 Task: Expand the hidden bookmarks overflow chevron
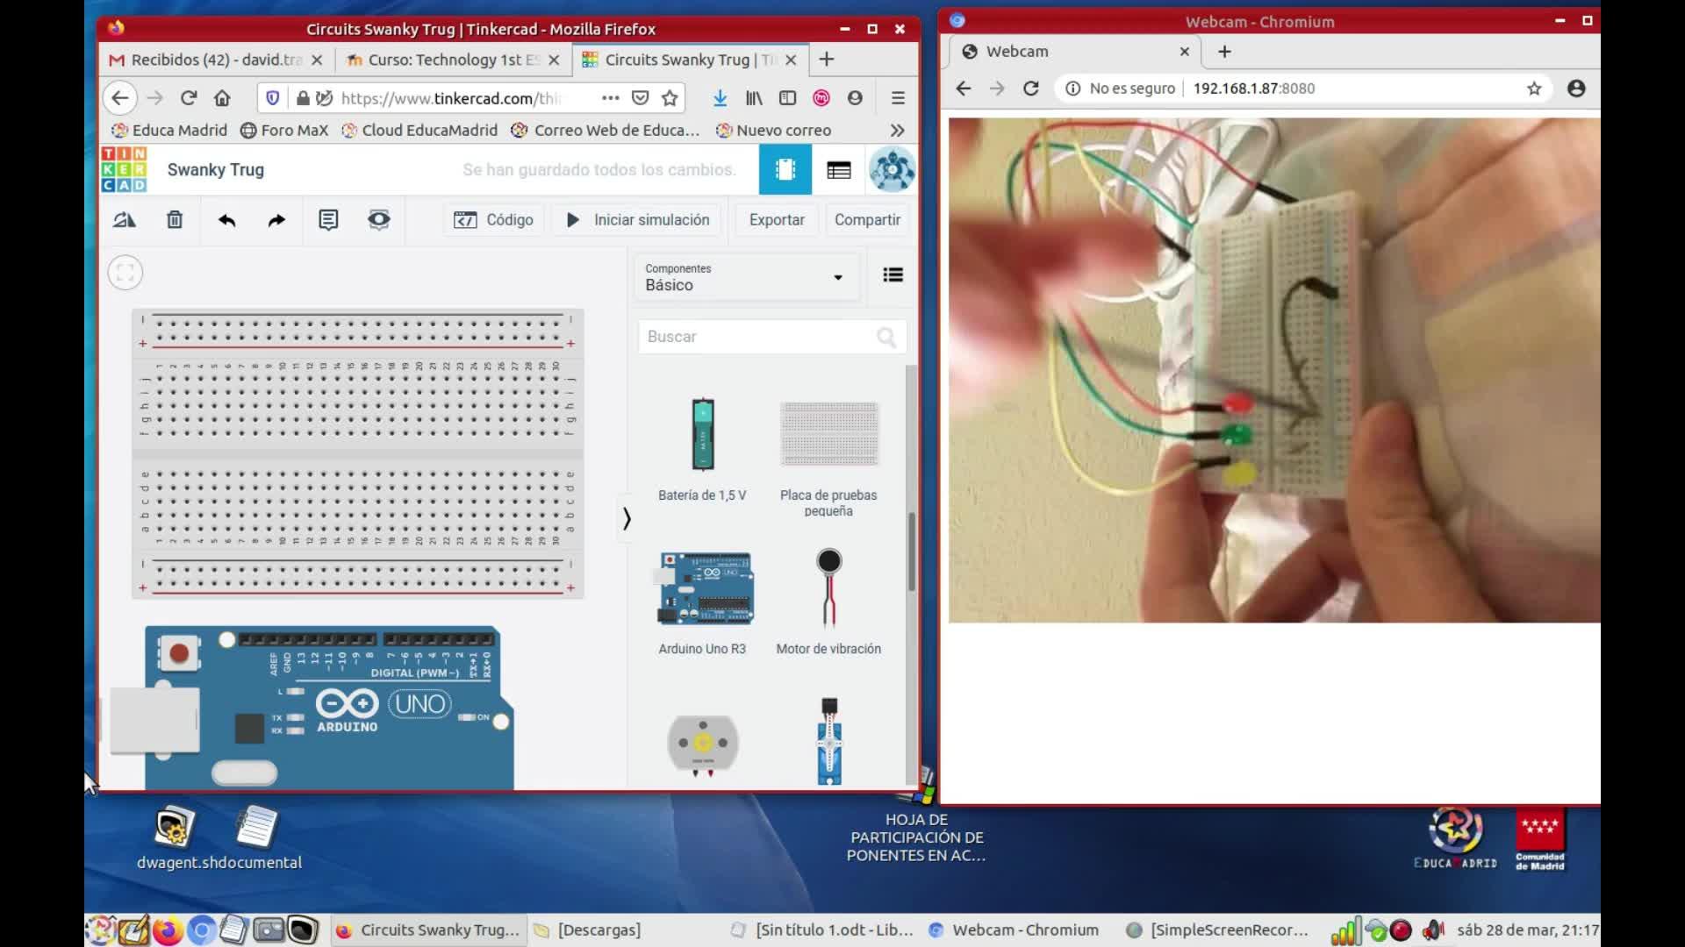[x=897, y=131]
